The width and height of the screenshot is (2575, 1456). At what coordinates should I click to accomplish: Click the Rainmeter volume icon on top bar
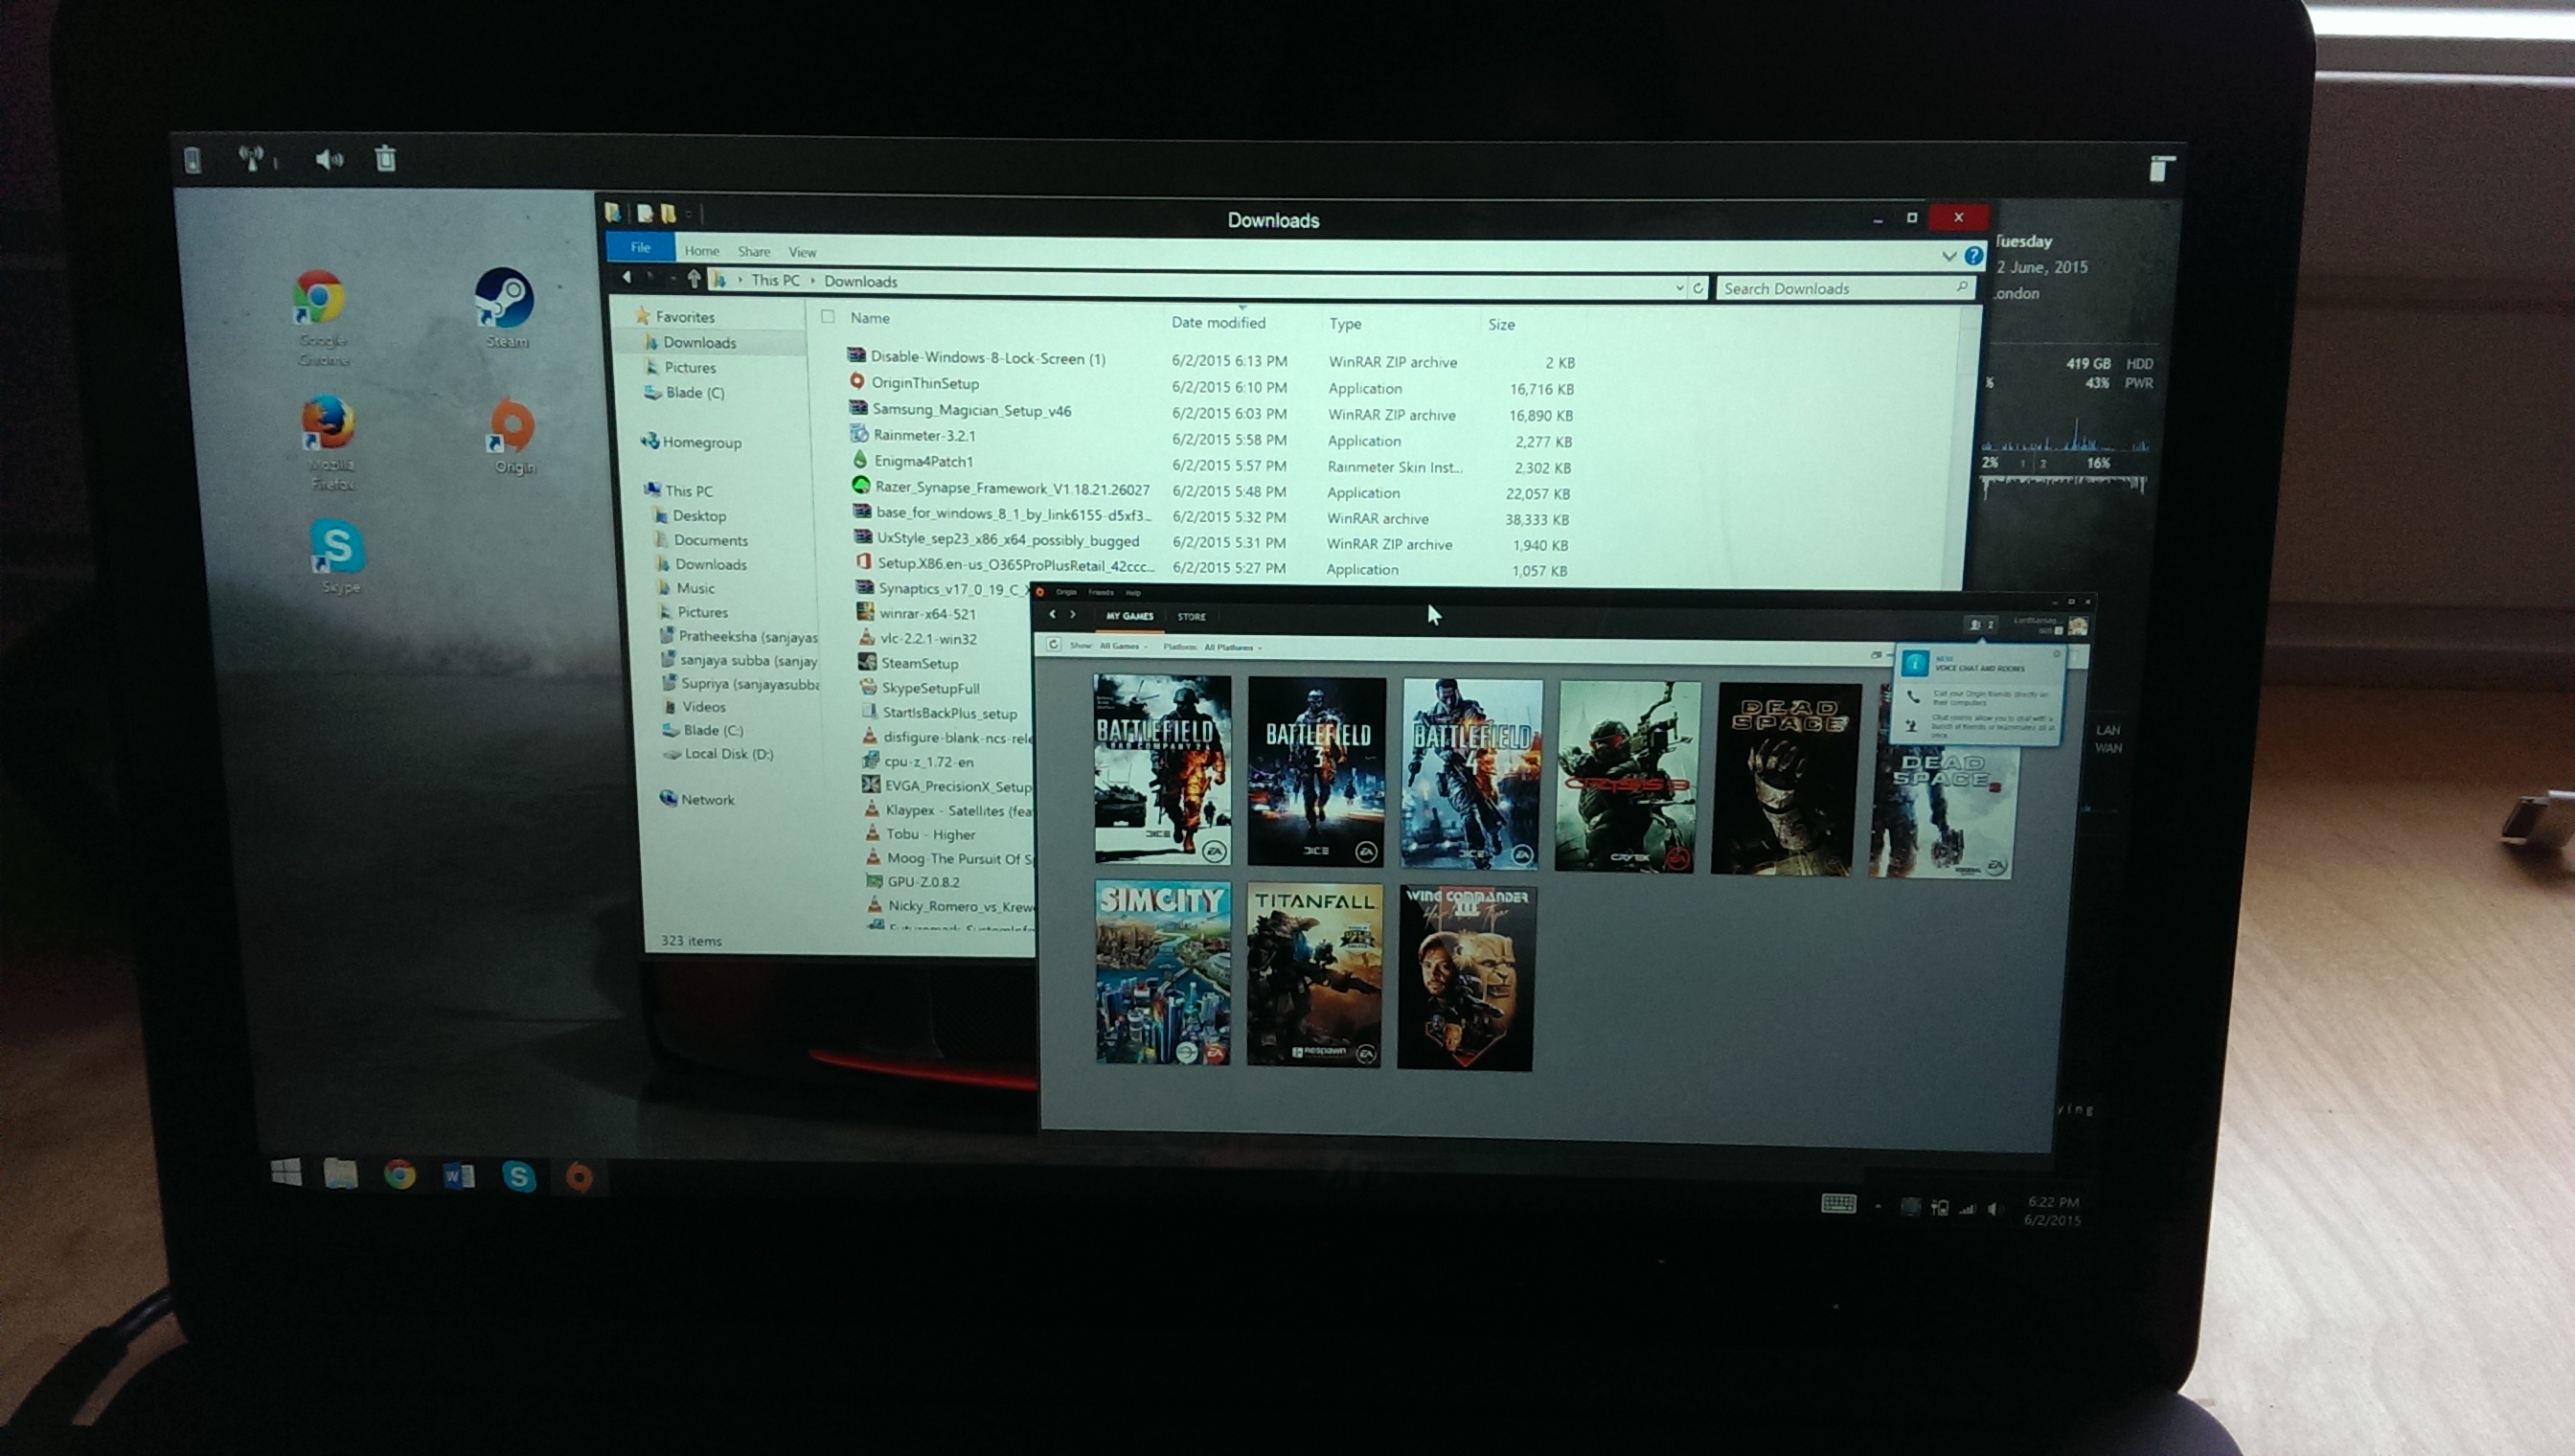tap(329, 159)
